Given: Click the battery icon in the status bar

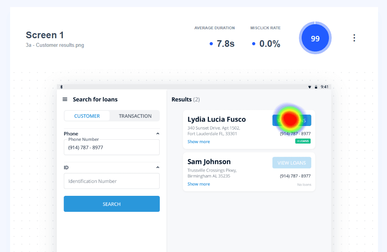Looking at the screenshot, I should [x=316, y=87].
